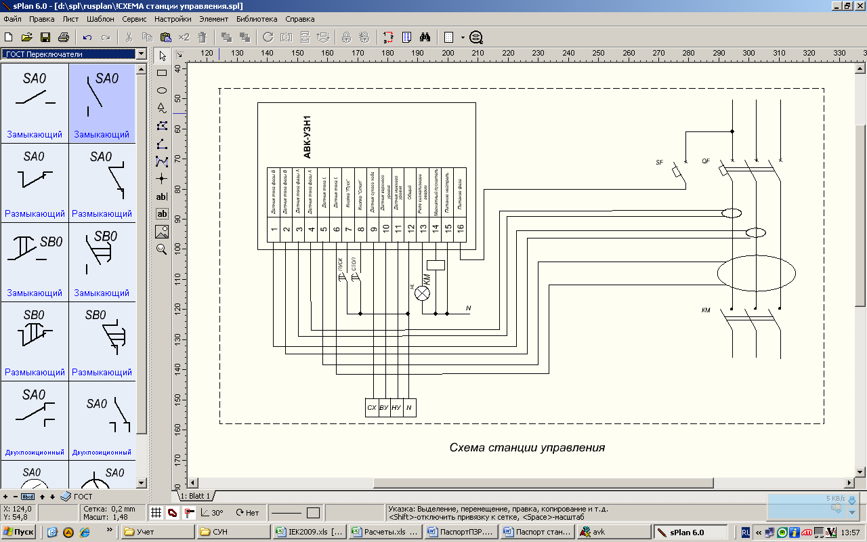Select the insert image tool
Viewport: 867px width, 542px height.
pos(162,232)
